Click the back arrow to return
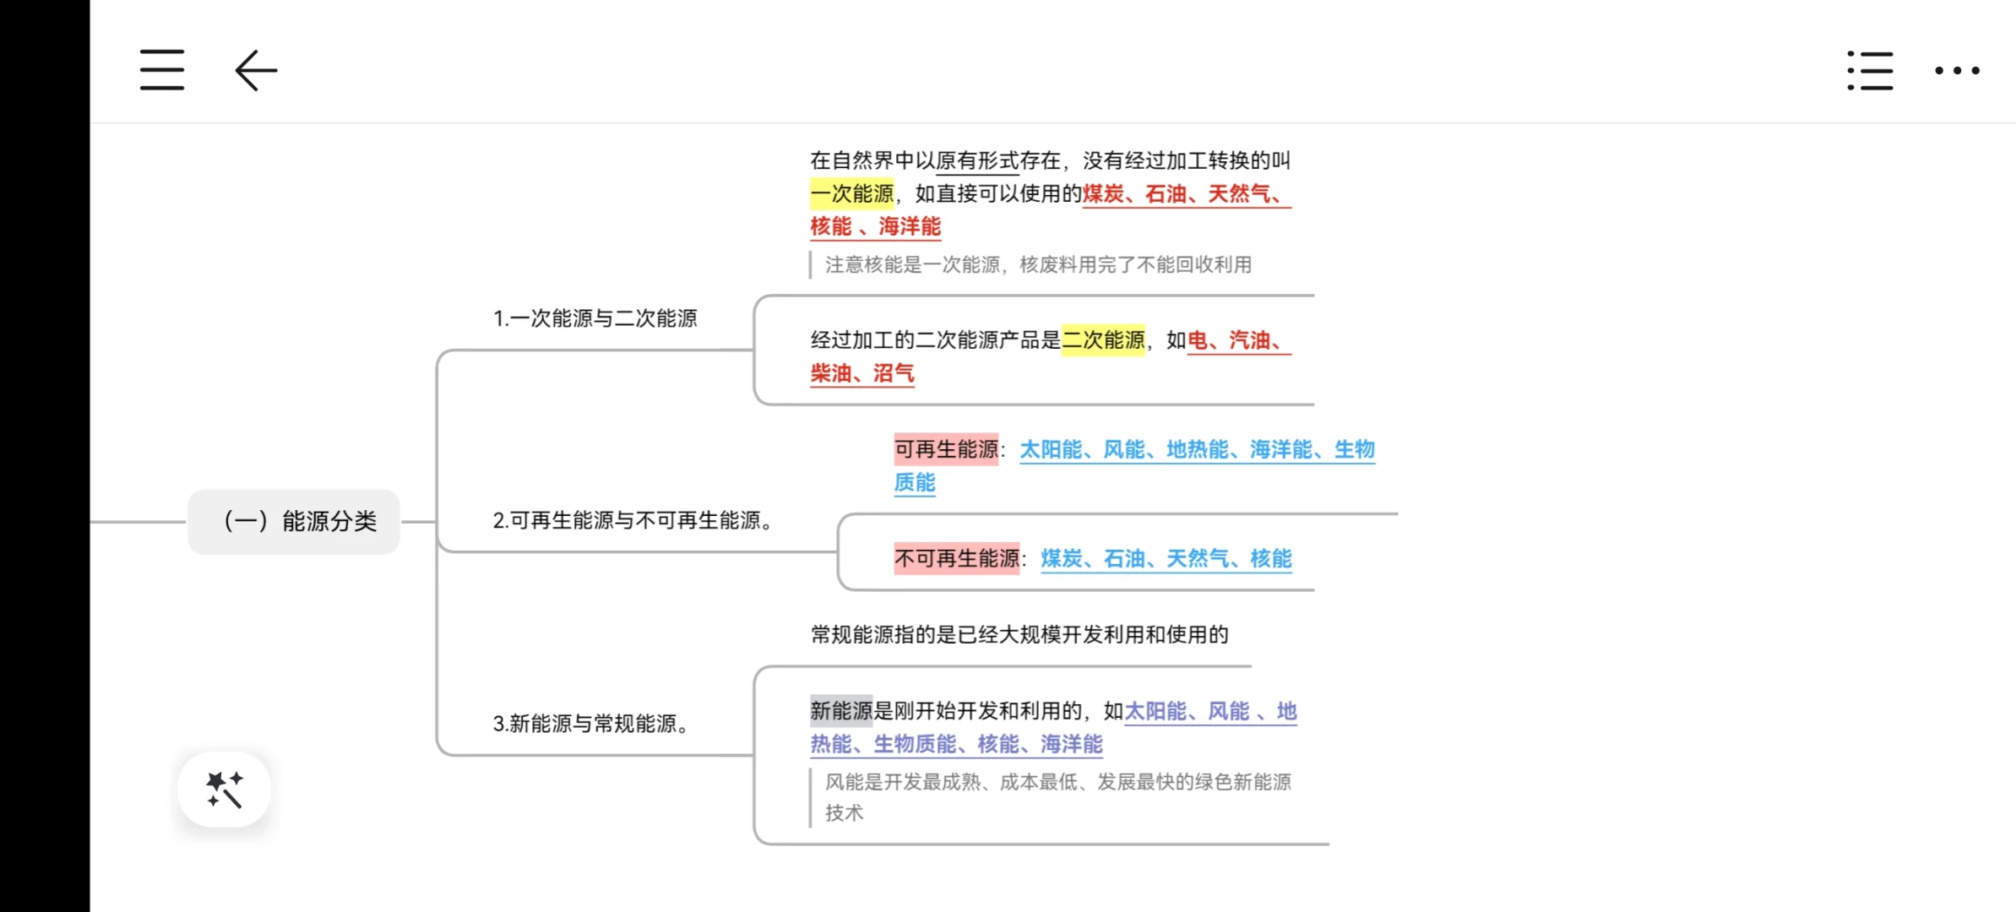The height and width of the screenshot is (912, 2016). click(x=254, y=71)
